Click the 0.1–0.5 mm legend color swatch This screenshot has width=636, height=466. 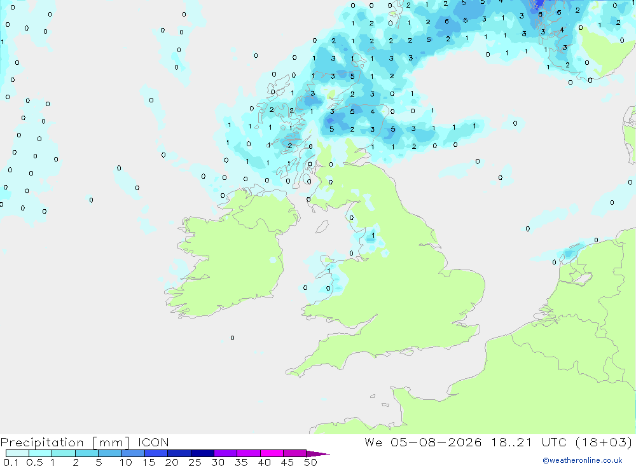tap(17, 453)
